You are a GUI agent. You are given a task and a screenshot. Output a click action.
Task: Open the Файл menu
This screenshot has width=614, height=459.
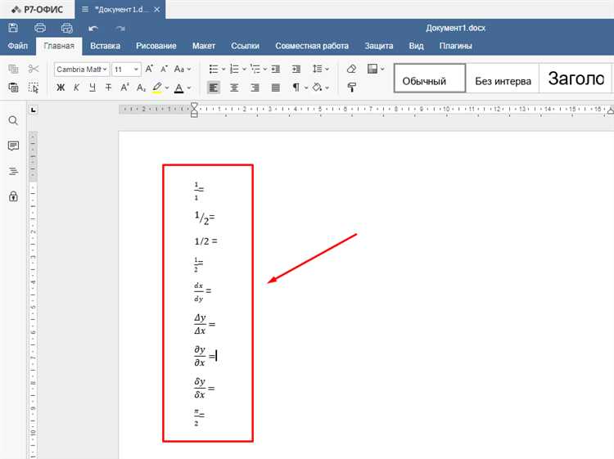(17, 47)
